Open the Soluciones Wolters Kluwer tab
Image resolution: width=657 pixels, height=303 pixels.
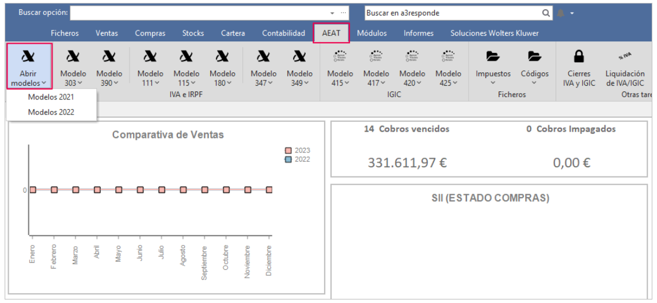coord(494,33)
